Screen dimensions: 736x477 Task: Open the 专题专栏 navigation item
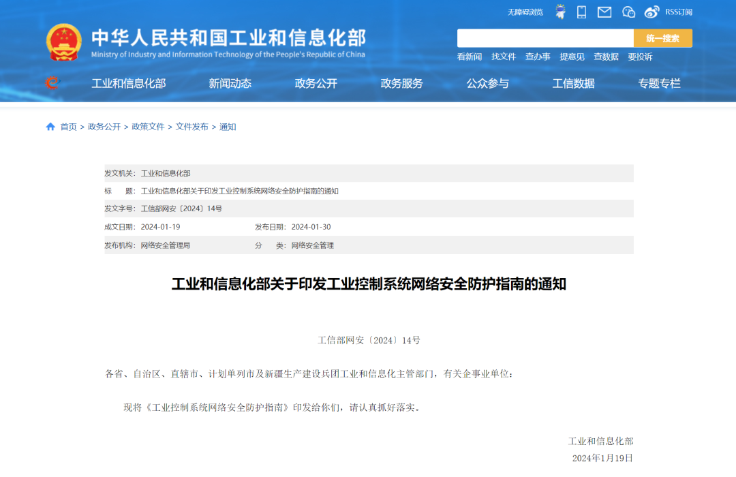tap(659, 83)
